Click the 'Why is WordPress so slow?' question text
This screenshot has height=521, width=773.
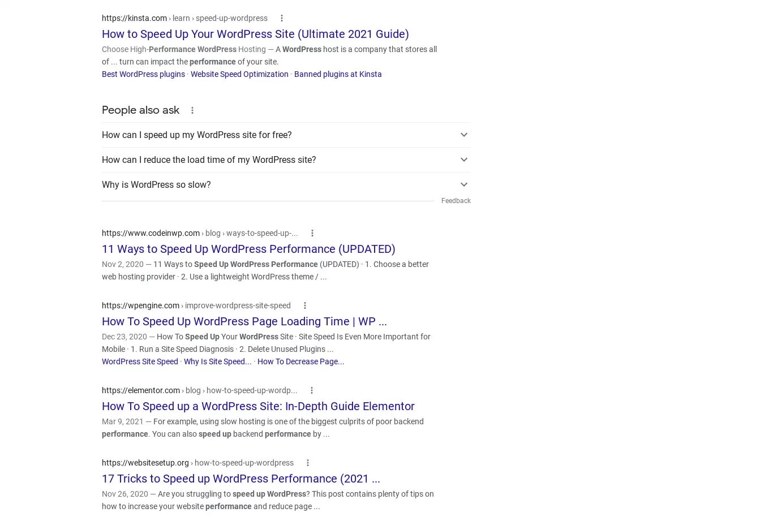[x=156, y=184]
